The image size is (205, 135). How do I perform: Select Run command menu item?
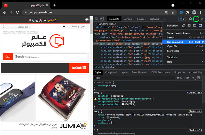[184, 42]
